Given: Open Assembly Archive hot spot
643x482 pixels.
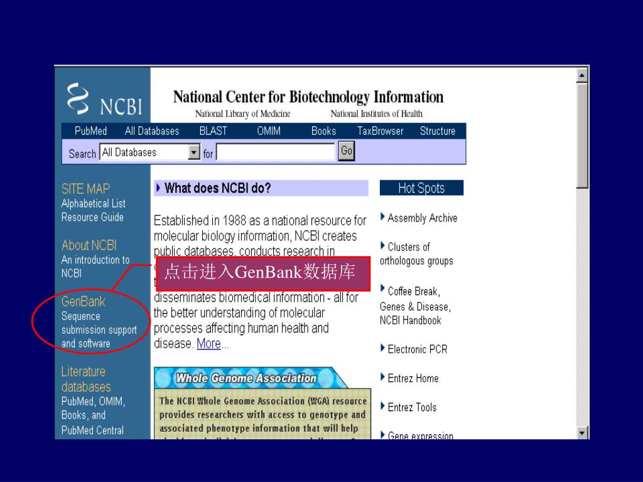Looking at the screenshot, I should (423, 218).
